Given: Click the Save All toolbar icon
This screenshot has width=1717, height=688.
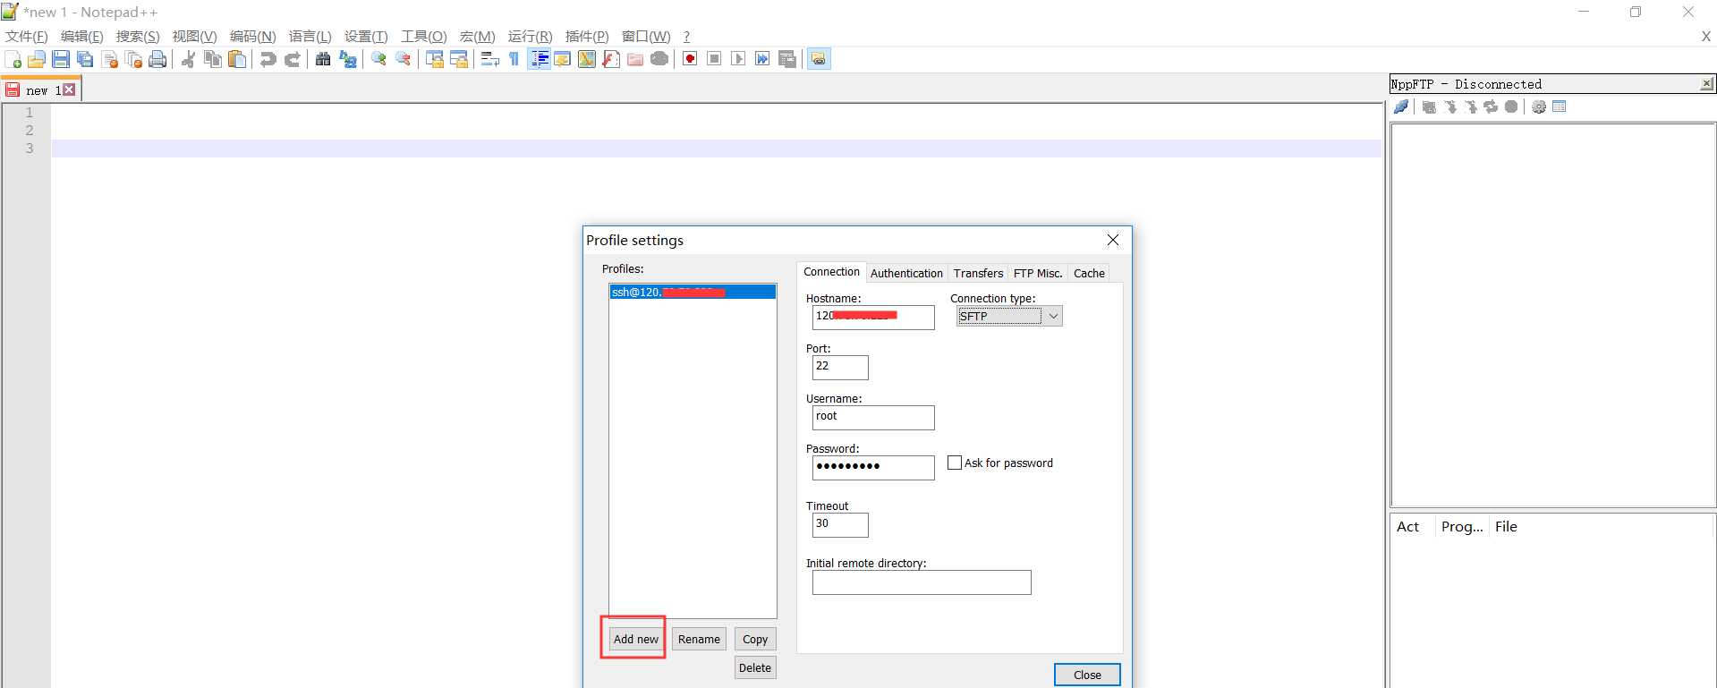Looking at the screenshot, I should pyautogui.click(x=85, y=59).
